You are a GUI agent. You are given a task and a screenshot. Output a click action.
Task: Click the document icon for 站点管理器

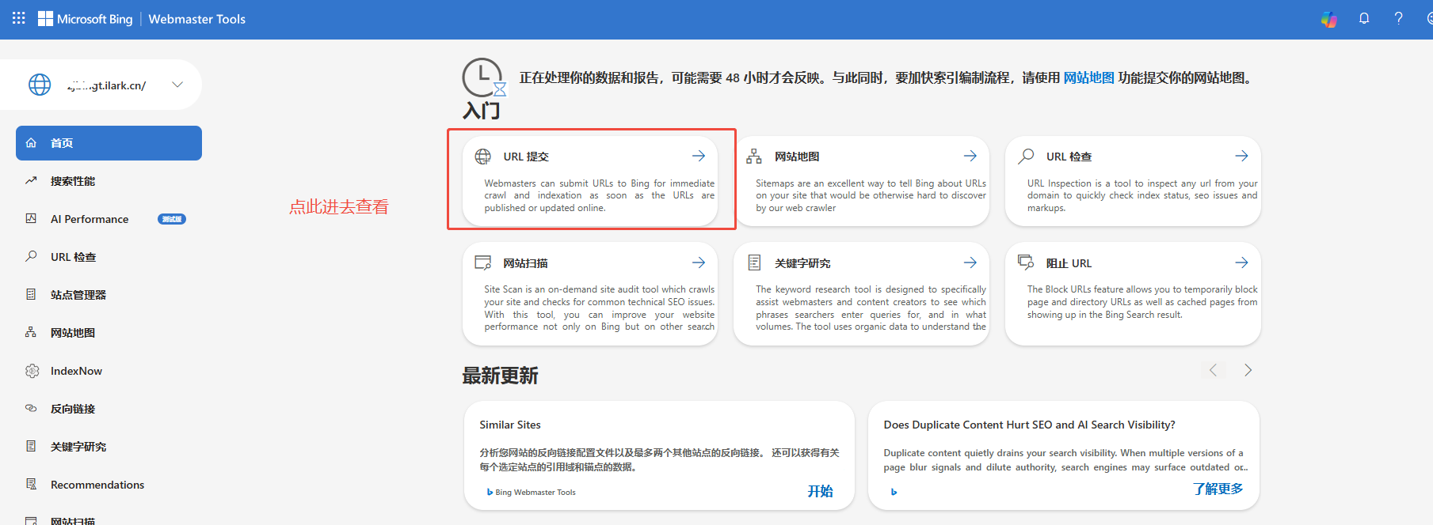coord(31,294)
